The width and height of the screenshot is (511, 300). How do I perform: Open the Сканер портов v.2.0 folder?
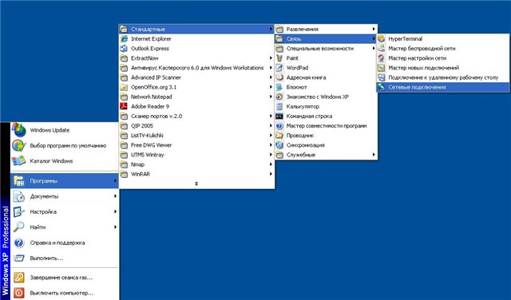point(196,116)
